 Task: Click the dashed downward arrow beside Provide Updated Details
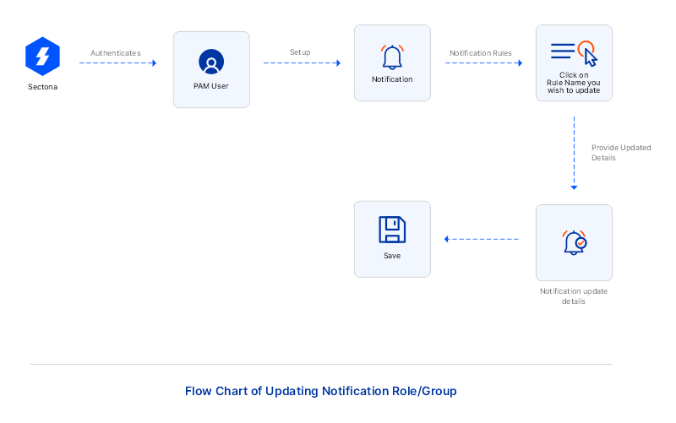574,154
